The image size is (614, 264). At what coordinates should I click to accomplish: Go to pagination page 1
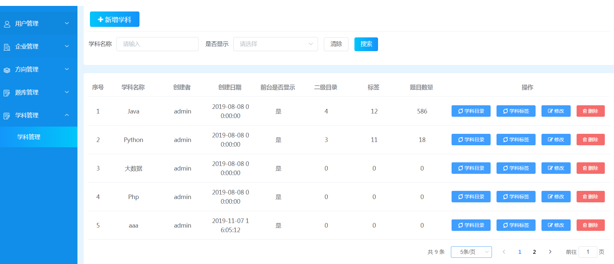pyautogui.click(x=520, y=252)
